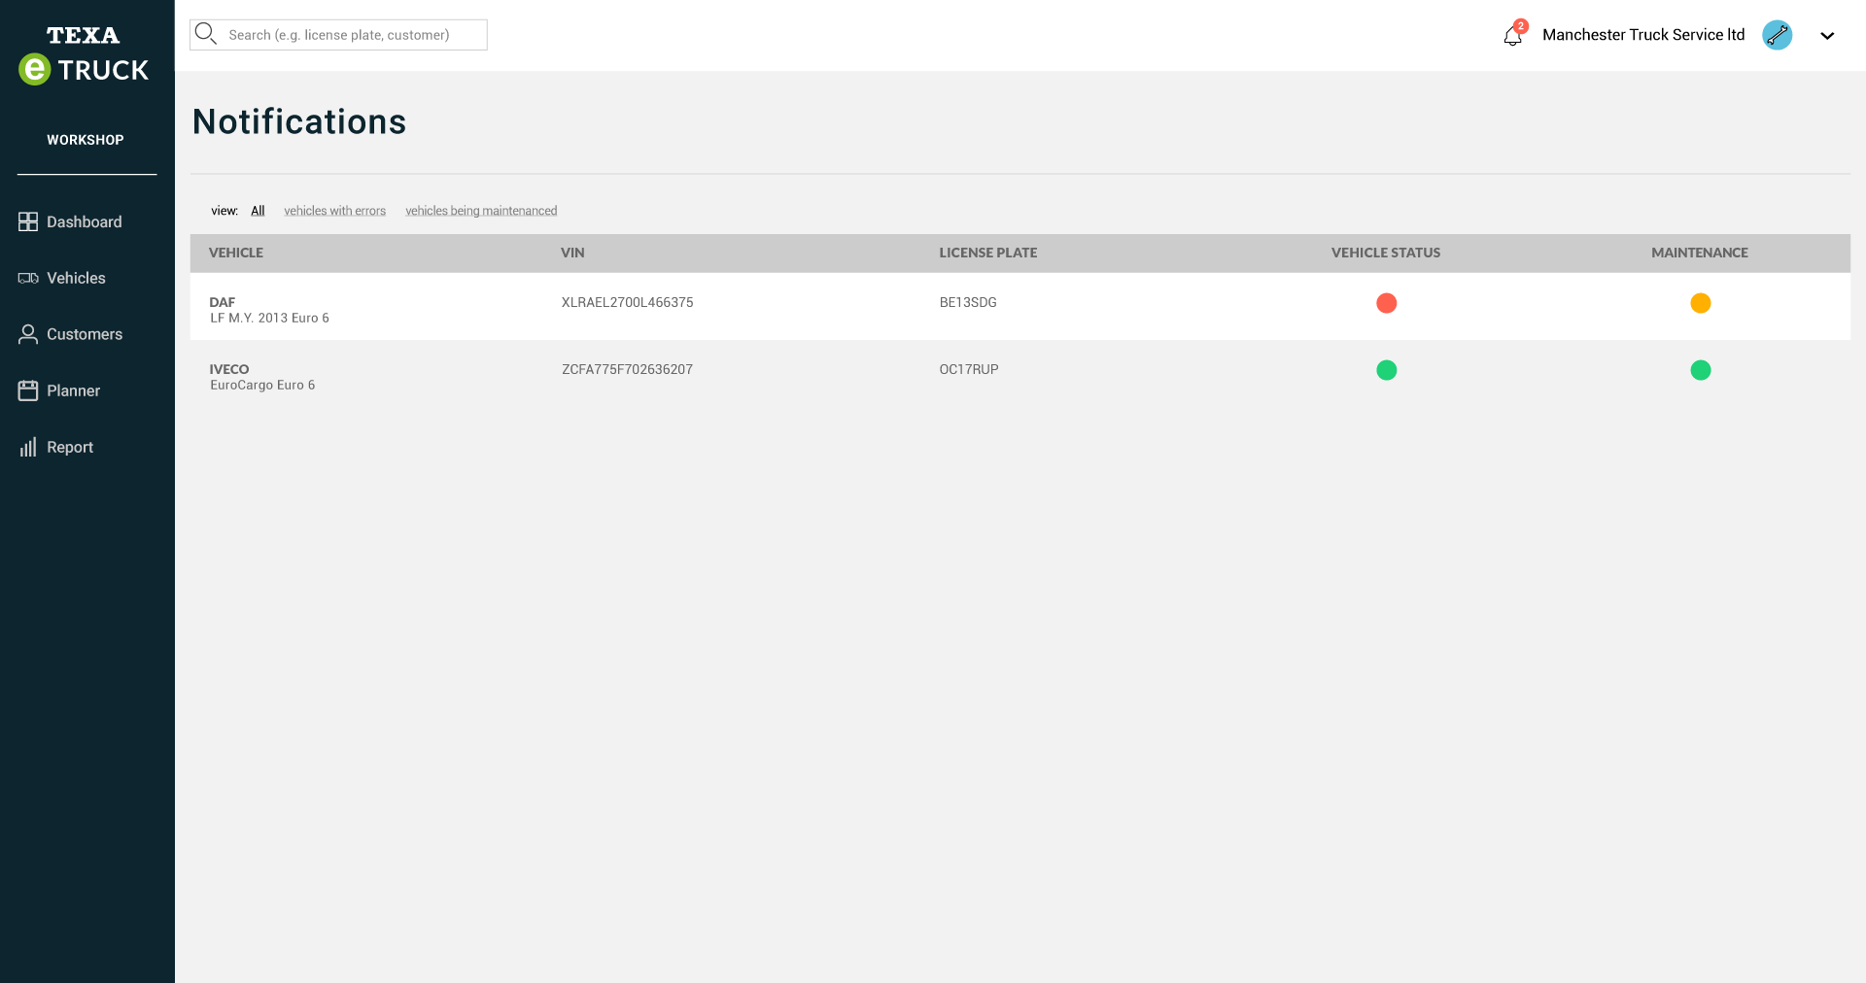Click IVECO green maintenance indicator
This screenshot has width=1866, height=983.
pos(1700,370)
